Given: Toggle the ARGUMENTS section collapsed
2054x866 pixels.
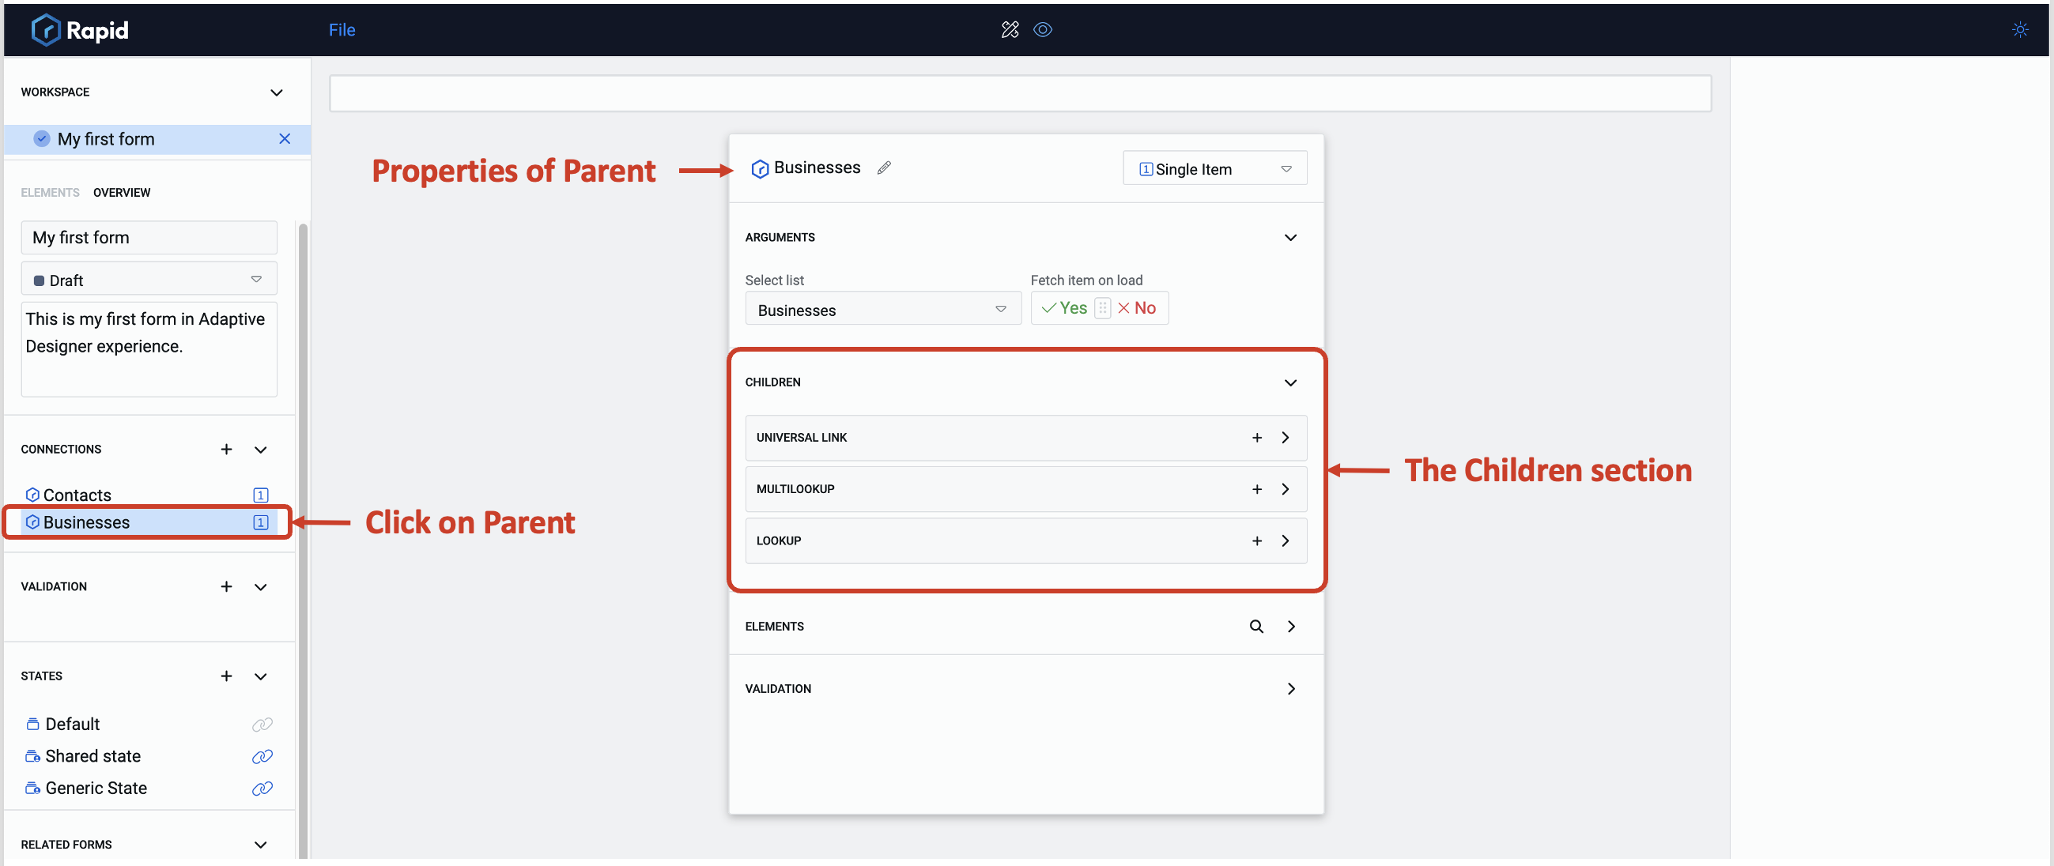Looking at the screenshot, I should click(x=1289, y=237).
